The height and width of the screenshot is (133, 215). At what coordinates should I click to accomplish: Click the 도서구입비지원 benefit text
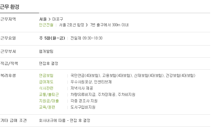[83, 107]
